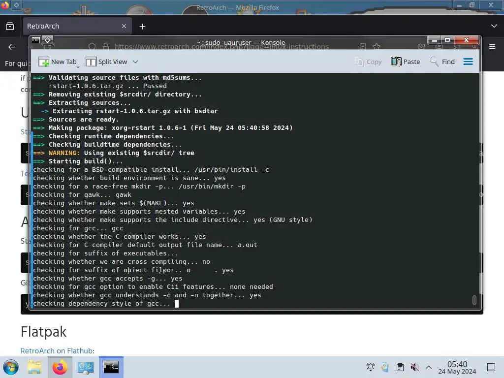Open the start menu launcher
This screenshot has height=378, width=504.
click(11, 367)
